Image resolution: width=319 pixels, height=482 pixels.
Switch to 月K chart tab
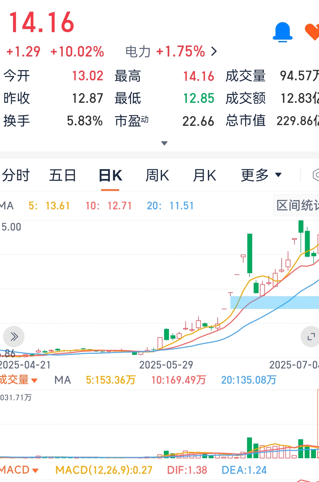coord(205,175)
